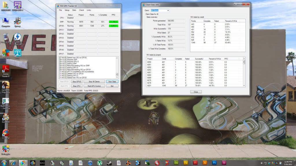
Task: Open Internet Explorer from the taskbar
Action: [13, 163]
